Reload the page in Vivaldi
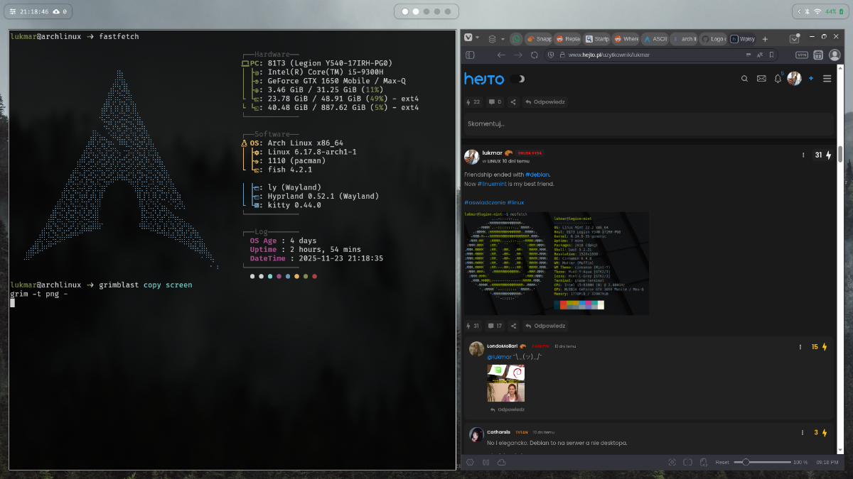This screenshot has height=479, width=853. coord(534,55)
